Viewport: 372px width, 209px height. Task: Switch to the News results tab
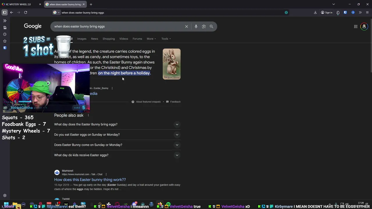(94, 39)
